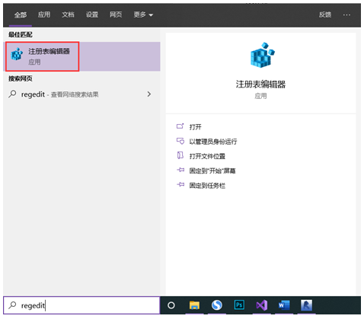The image size is (364, 319).
Task: Switch to the 全部 tab
Action: pyautogui.click(x=21, y=14)
